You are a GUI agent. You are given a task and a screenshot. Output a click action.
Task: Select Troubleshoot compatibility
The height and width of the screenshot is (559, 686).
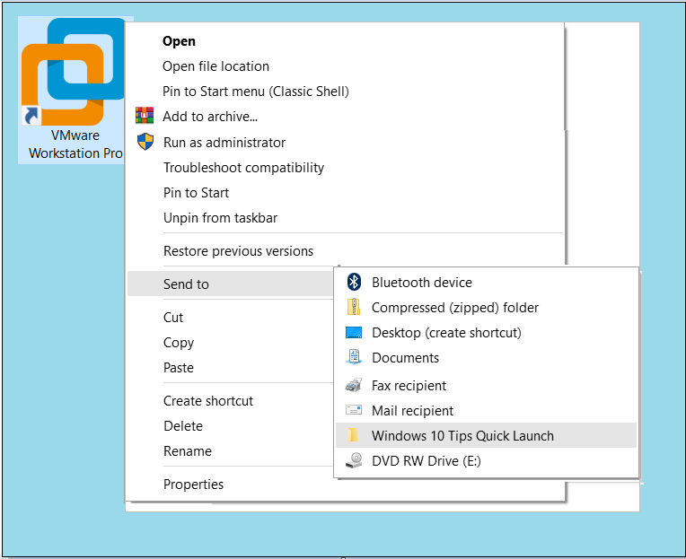point(345,168)
